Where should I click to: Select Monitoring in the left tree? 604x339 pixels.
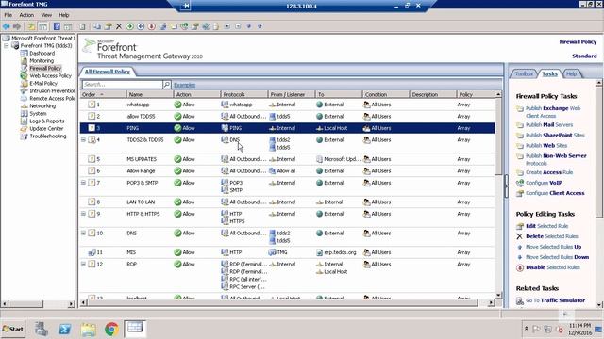pos(42,60)
